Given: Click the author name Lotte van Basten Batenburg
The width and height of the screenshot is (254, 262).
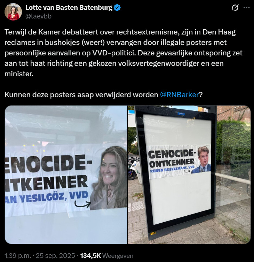Looking at the screenshot, I should pos(69,8).
